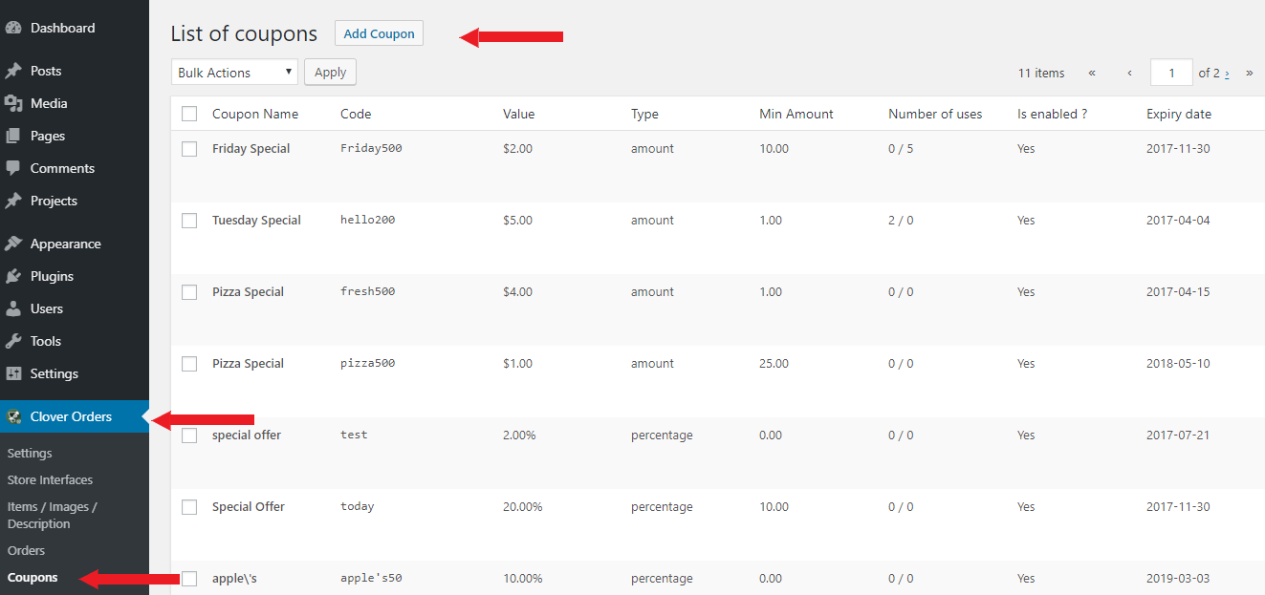Open Media via its icon

(13, 103)
